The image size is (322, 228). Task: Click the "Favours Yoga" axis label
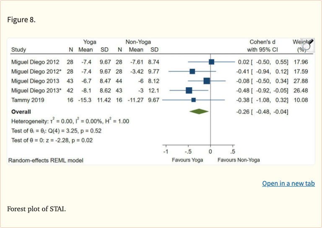pyautogui.click(x=187, y=160)
